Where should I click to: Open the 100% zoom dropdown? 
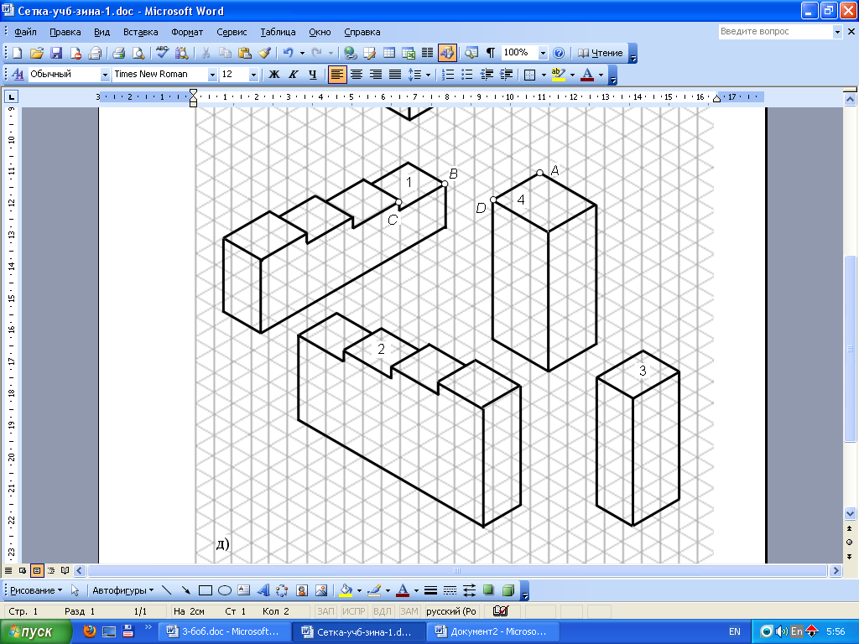pyautogui.click(x=543, y=53)
